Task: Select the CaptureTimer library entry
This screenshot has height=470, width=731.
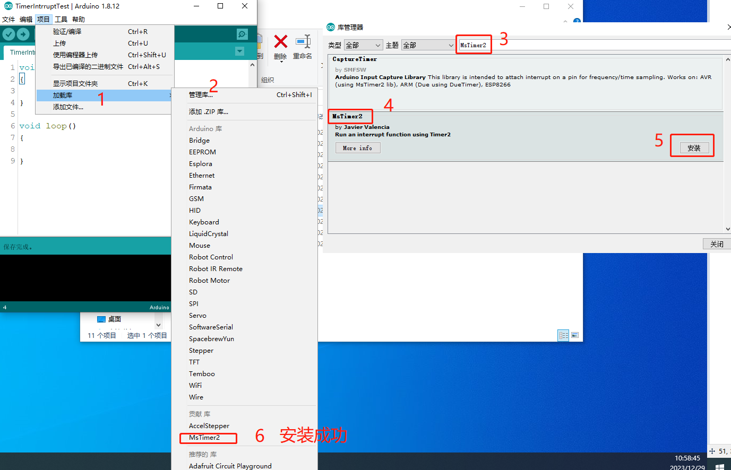Action: (x=526, y=82)
